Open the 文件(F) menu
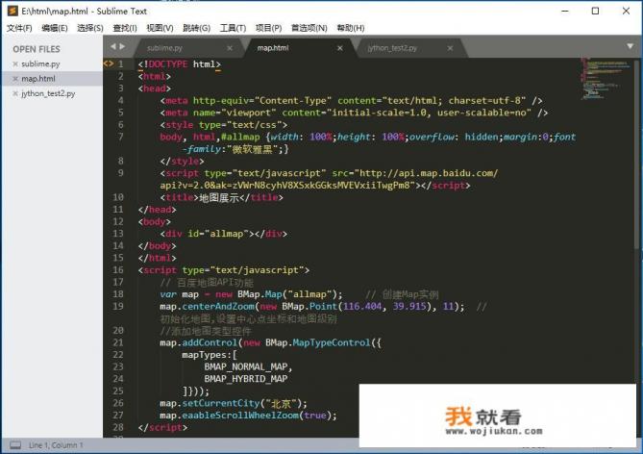This screenshot has height=454, width=643. pyautogui.click(x=19, y=28)
